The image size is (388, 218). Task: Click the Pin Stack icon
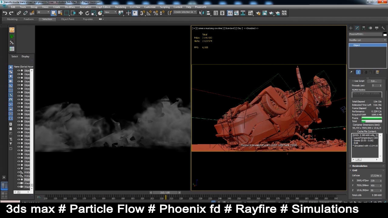pyautogui.click(x=351, y=72)
